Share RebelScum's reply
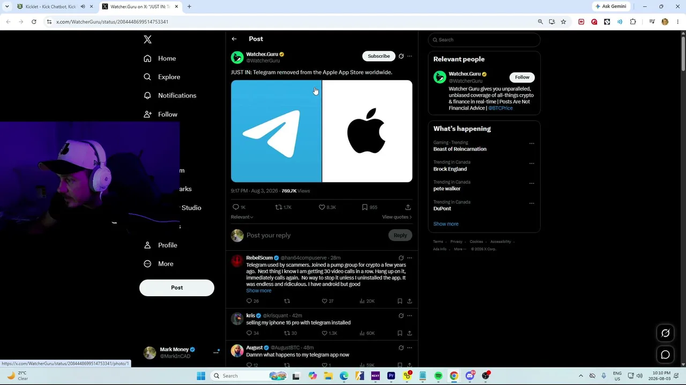The width and height of the screenshot is (686, 385). 409,301
